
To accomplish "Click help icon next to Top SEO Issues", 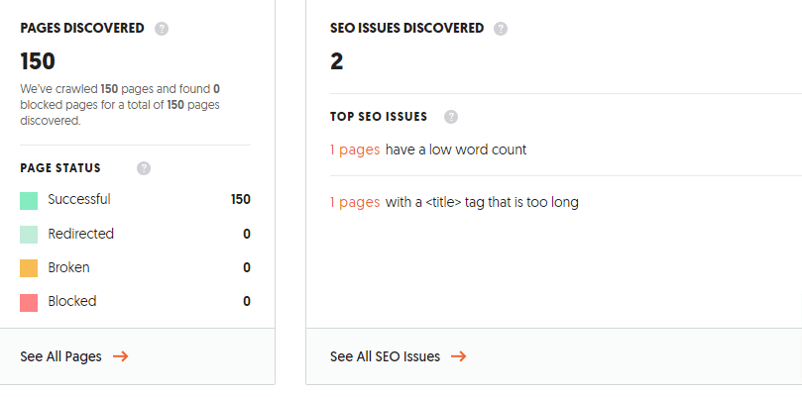I will (451, 117).
